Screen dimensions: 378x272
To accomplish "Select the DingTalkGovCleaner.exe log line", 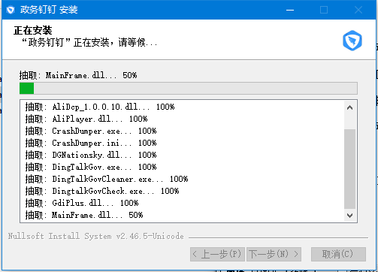I will pyautogui.click(x=107, y=179).
